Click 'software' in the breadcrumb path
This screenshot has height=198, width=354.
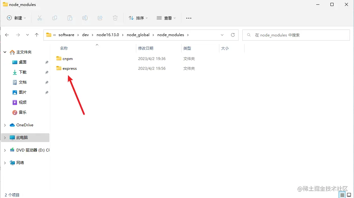pos(66,35)
